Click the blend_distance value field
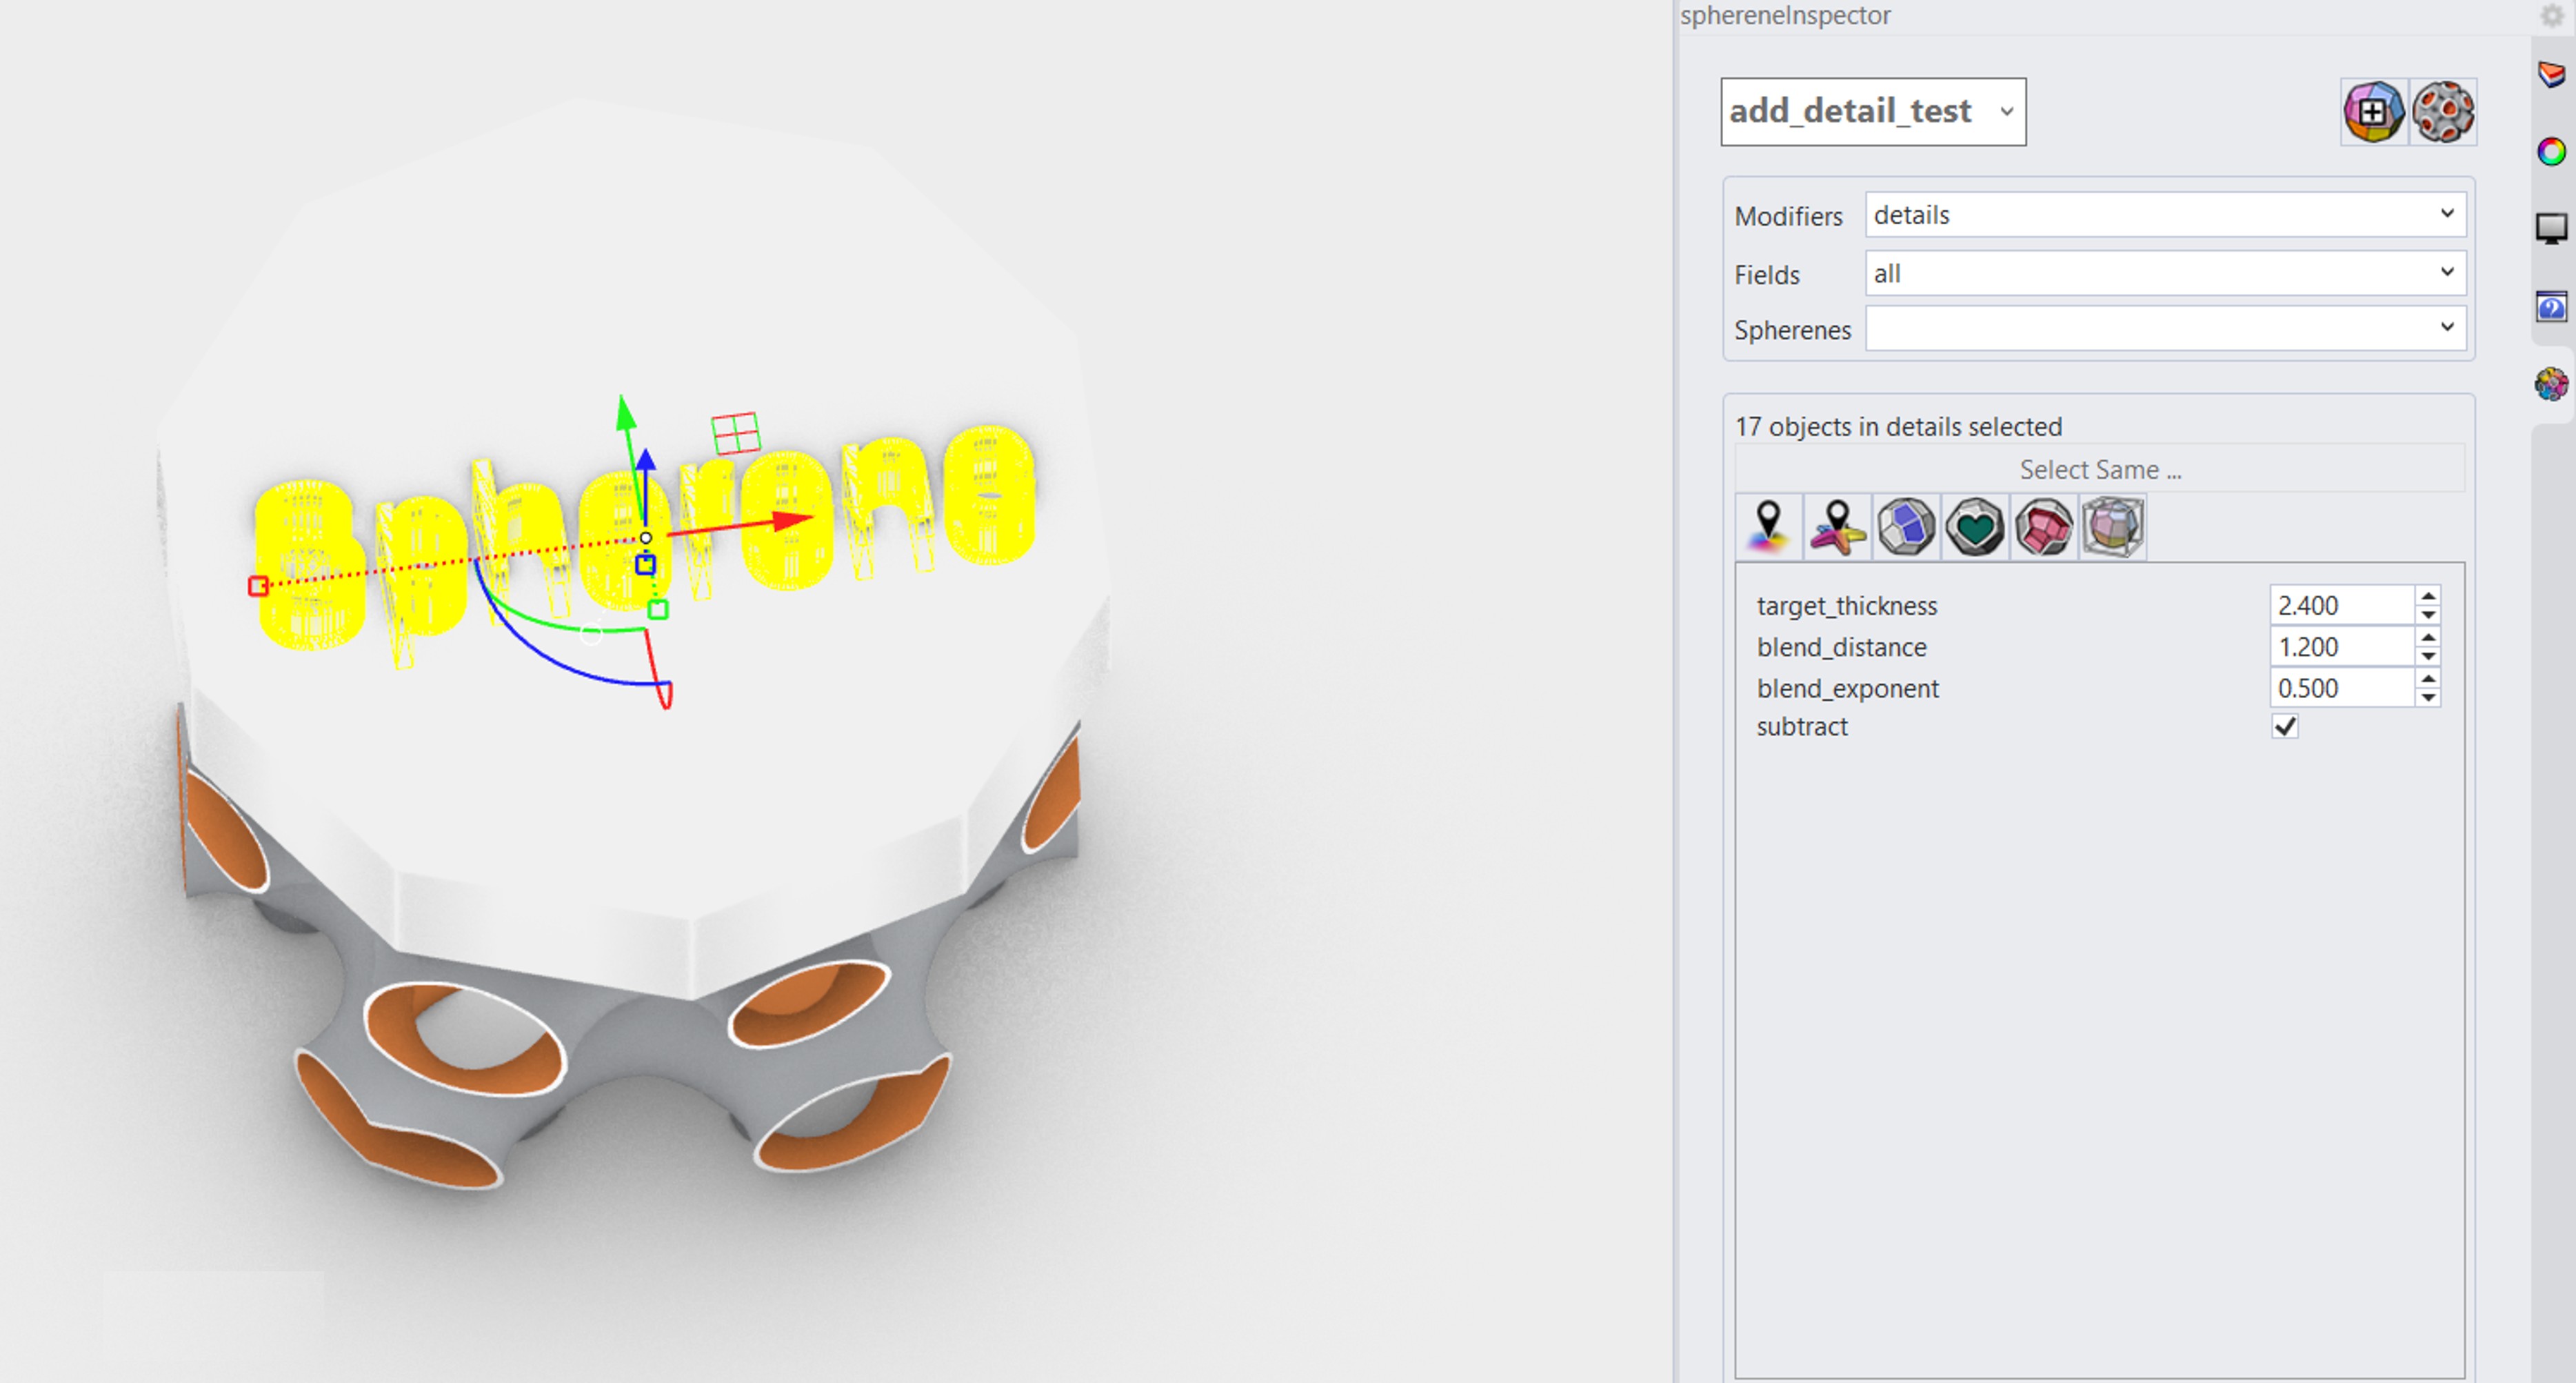Screen dimensions: 2576x1383 point(2340,648)
